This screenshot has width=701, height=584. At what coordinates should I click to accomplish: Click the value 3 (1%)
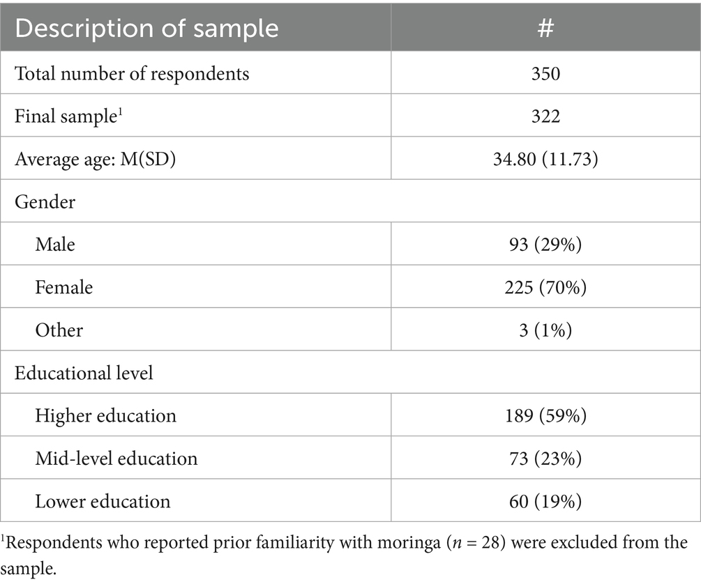coord(545,330)
